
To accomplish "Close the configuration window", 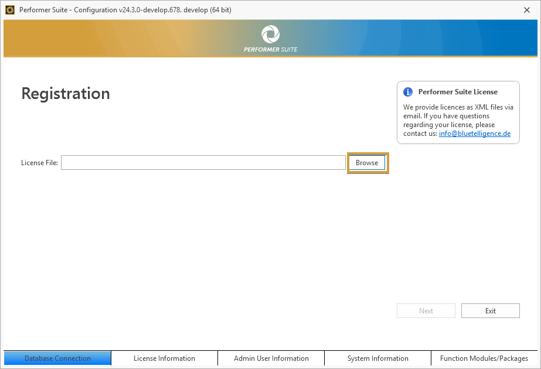I will [526, 10].
